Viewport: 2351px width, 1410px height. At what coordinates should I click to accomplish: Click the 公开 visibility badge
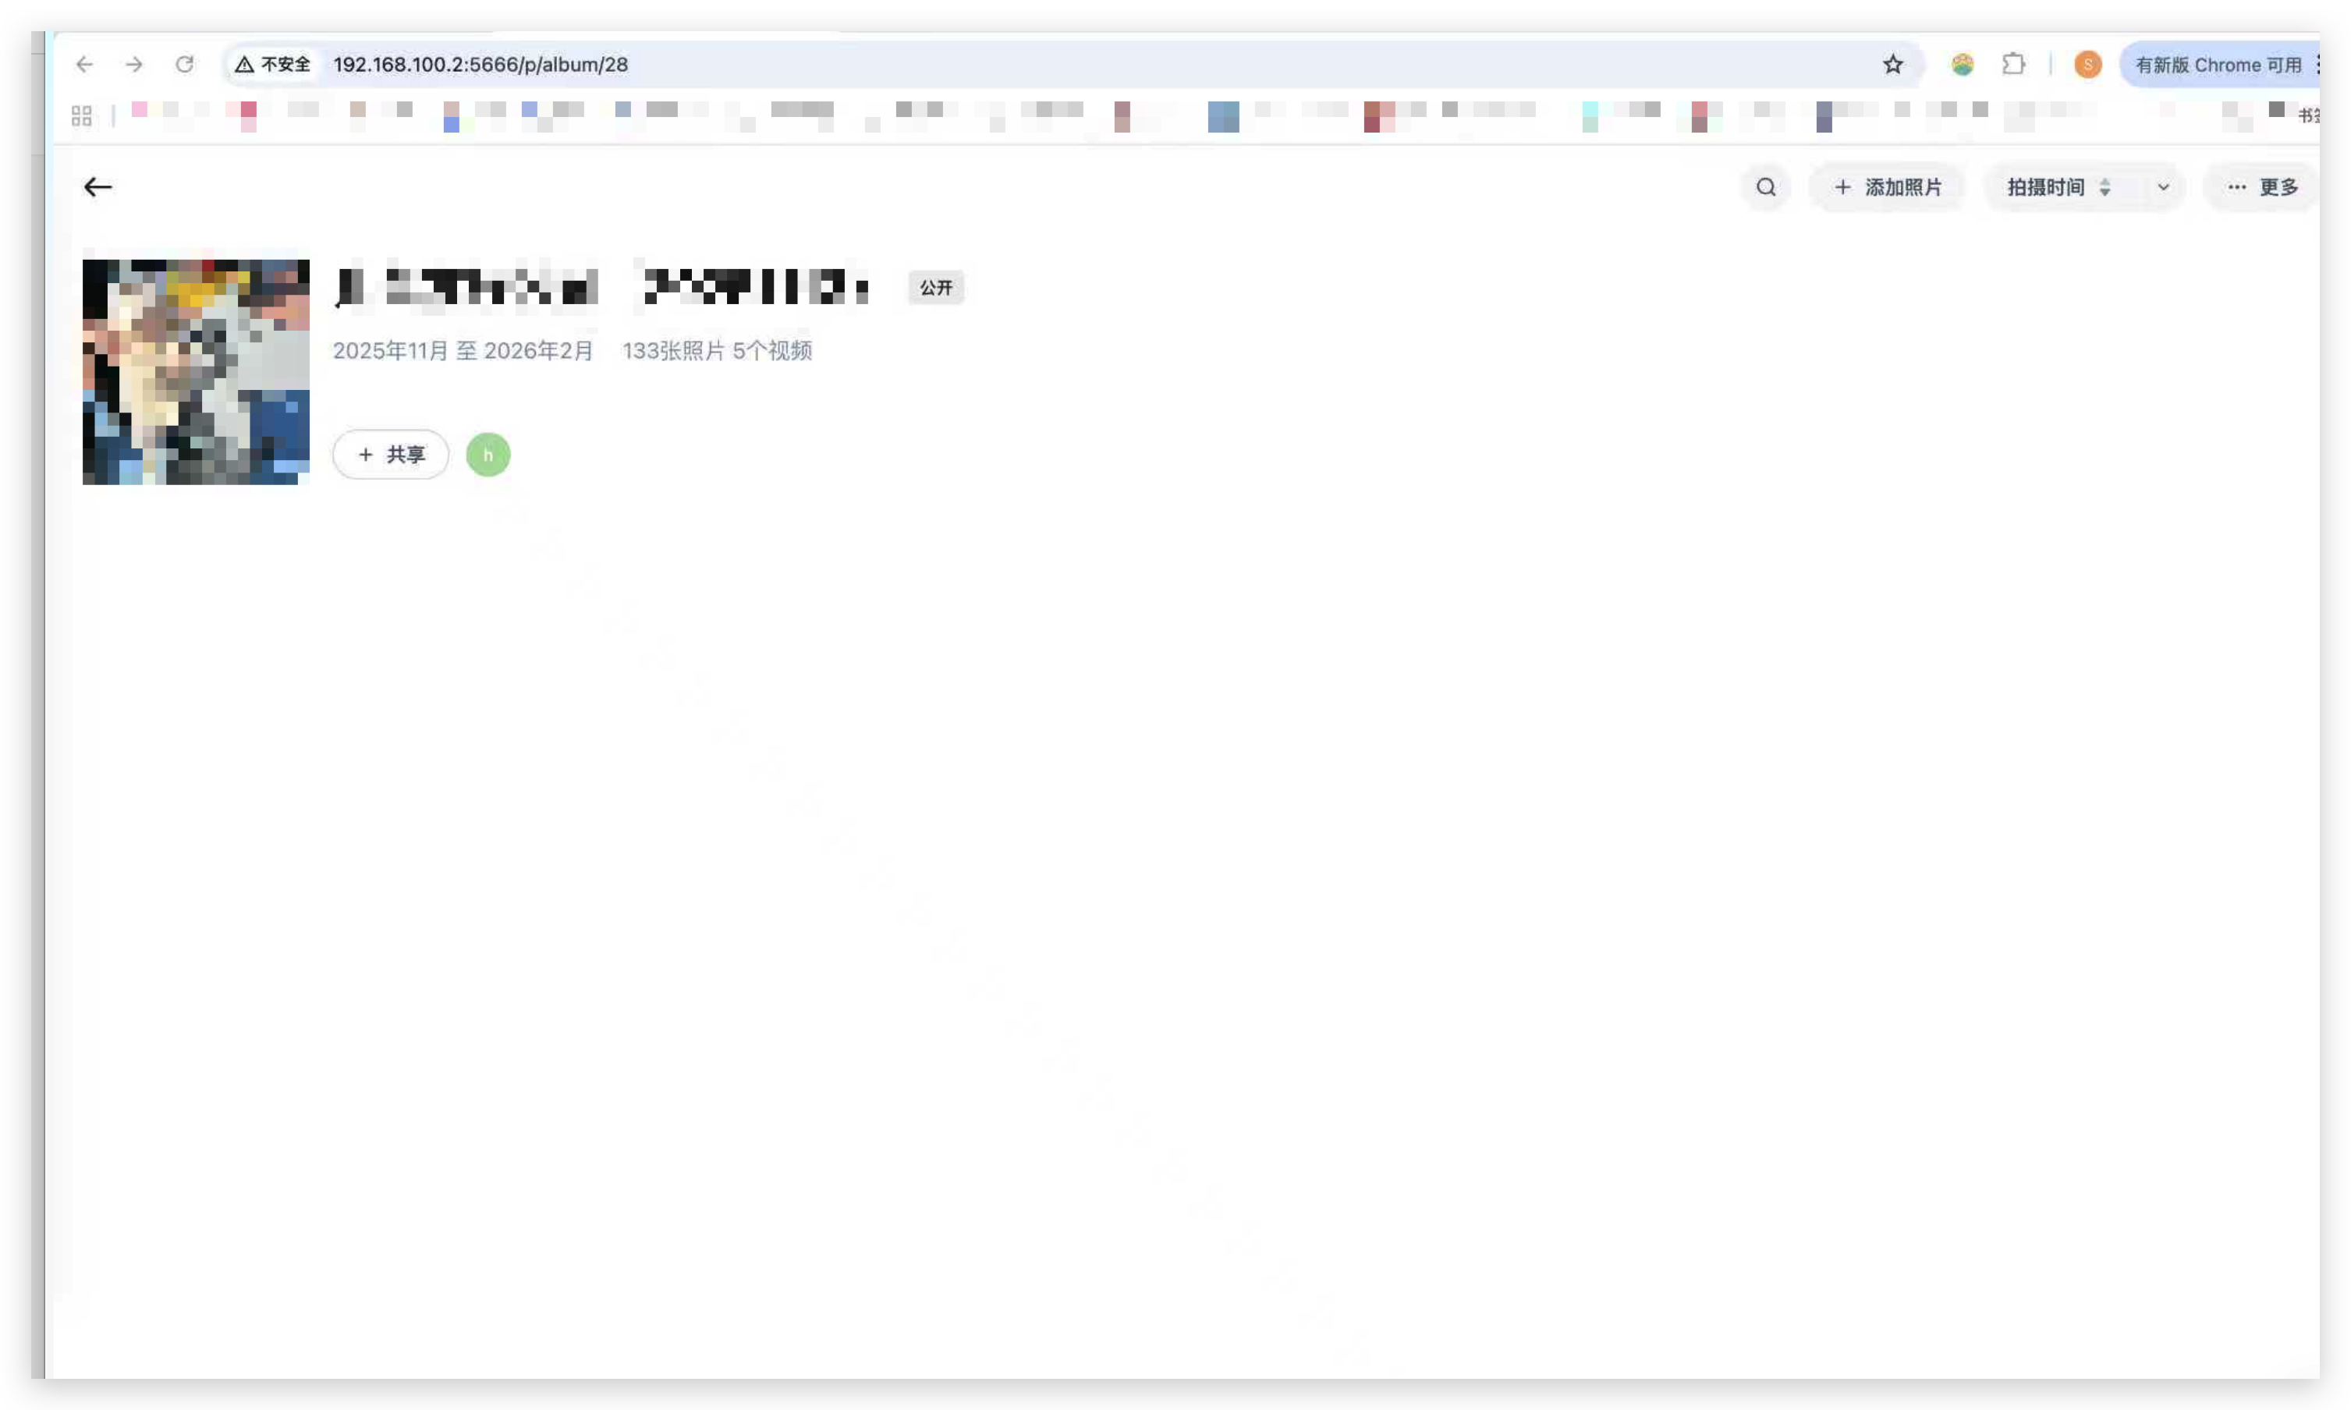936,288
